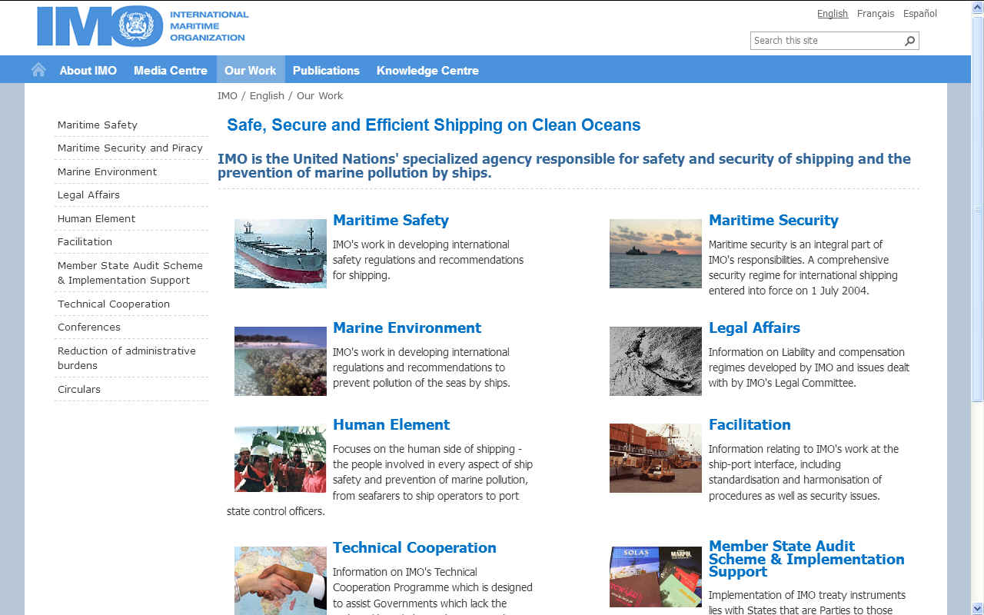
Task: Click the Maritime Safety ship thumbnail
Action: (x=281, y=254)
